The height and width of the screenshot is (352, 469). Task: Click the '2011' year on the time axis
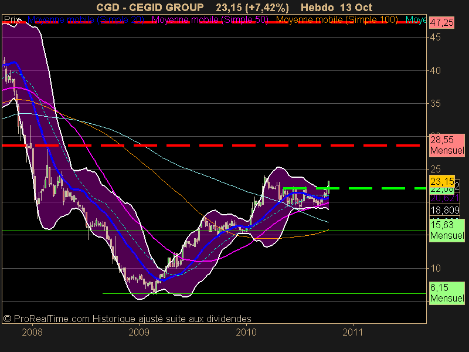pyautogui.click(x=353, y=332)
